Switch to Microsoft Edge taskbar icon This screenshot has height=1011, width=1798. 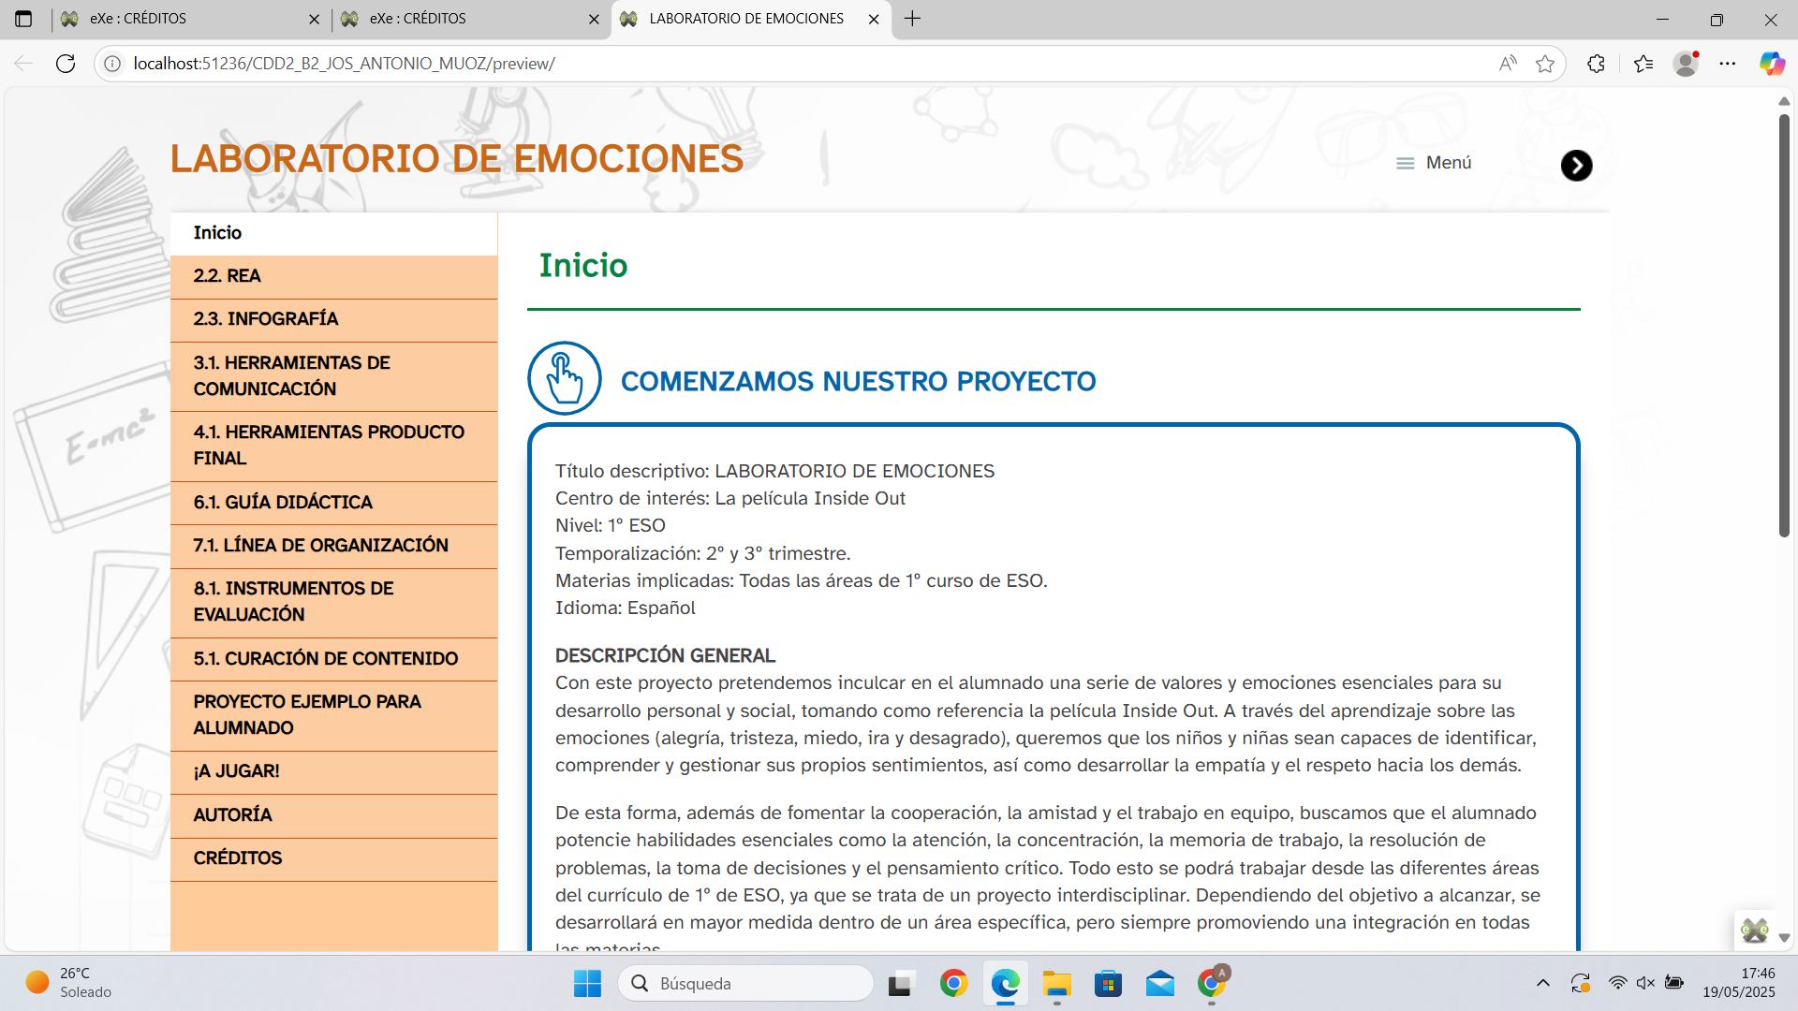coord(1005,984)
